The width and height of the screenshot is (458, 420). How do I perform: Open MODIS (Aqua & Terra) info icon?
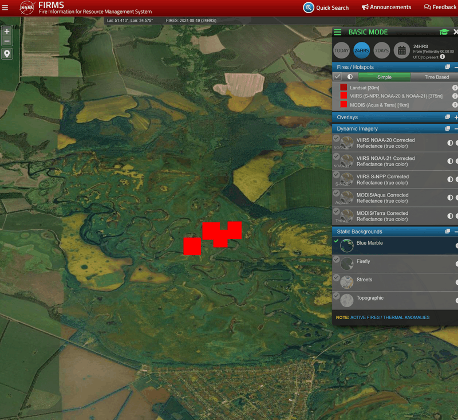pos(455,105)
